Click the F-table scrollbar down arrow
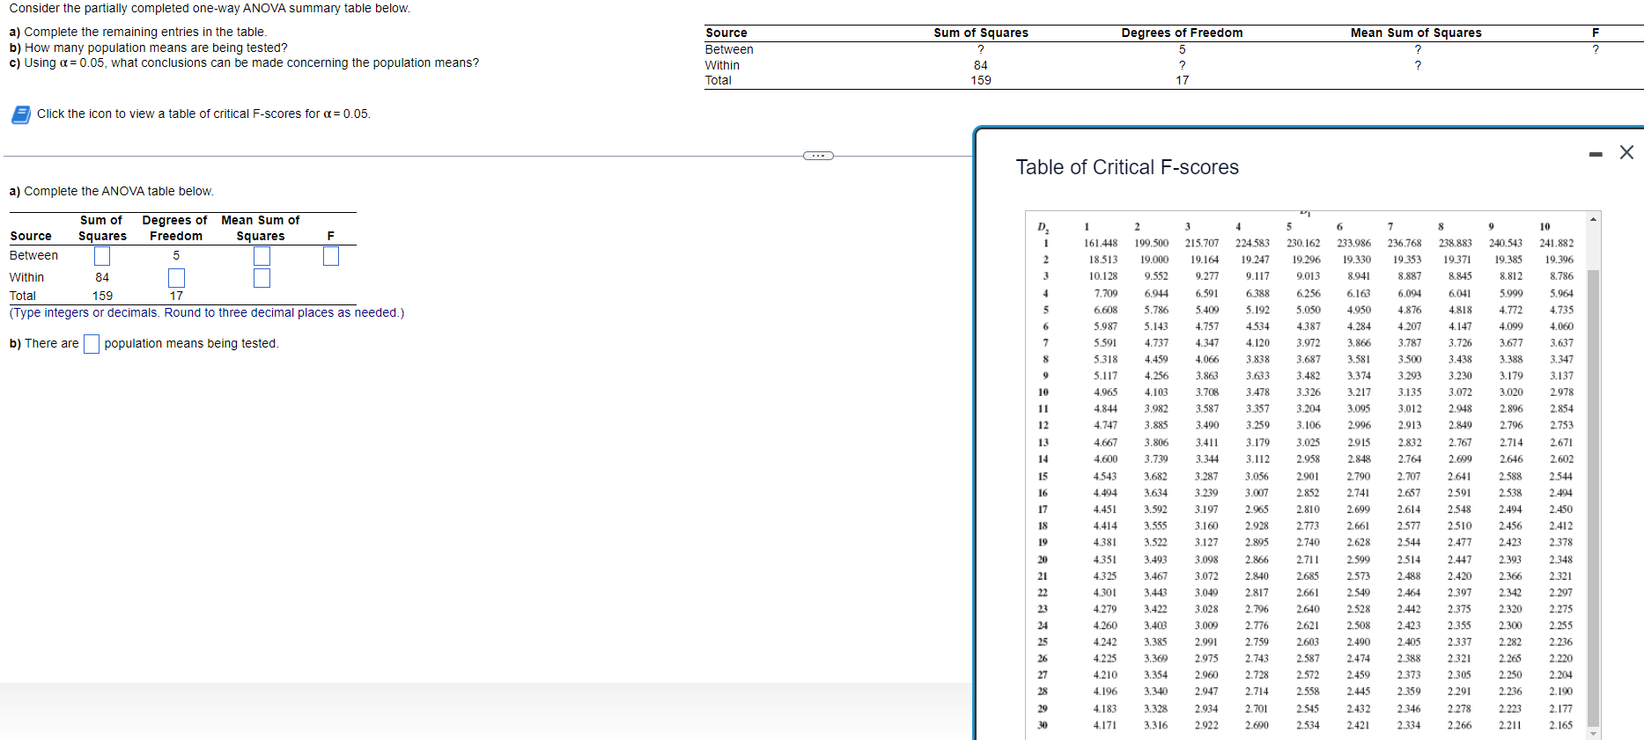 pos(1593,732)
